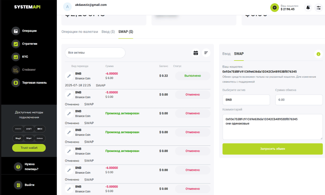The width and height of the screenshot is (325, 195).
Task: Click the sort list icon
Action: coord(206,53)
